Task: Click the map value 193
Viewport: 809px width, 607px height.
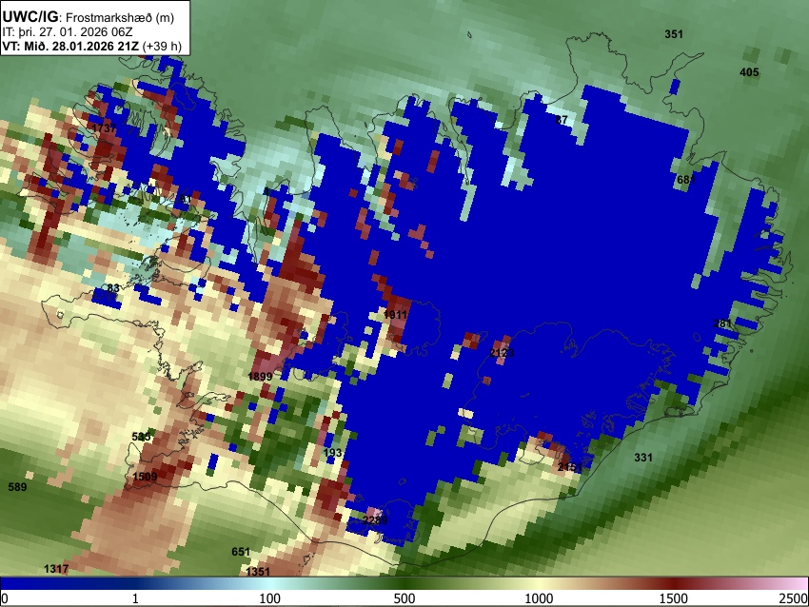Action: tap(332, 453)
